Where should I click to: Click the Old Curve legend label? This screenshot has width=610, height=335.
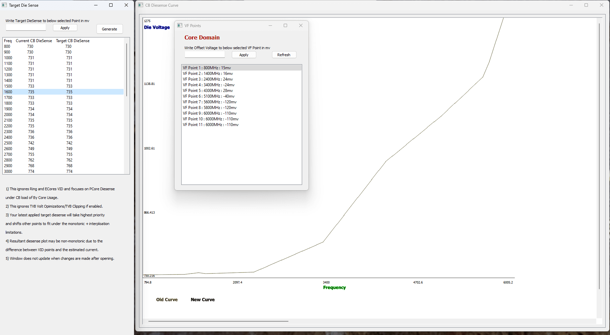coord(167,300)
